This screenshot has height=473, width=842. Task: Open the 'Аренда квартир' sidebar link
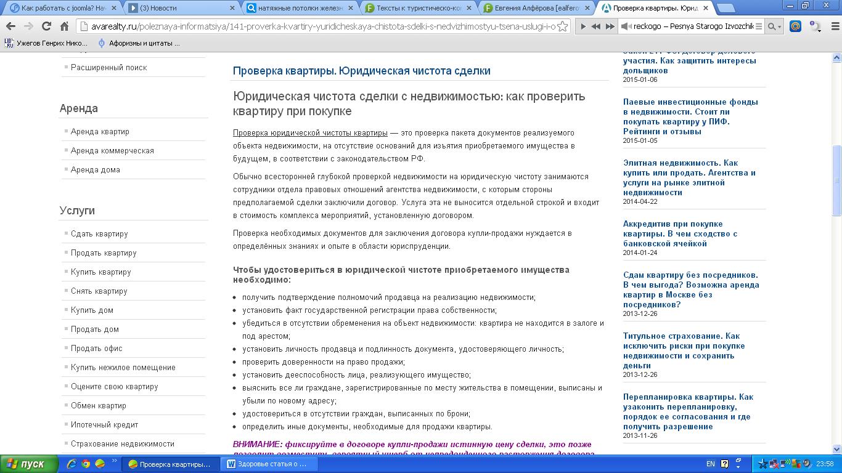[x=100, y=131]
